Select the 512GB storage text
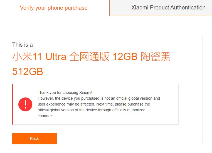The image size is (212, 153). pyautogui.click(x=28, y=72)
